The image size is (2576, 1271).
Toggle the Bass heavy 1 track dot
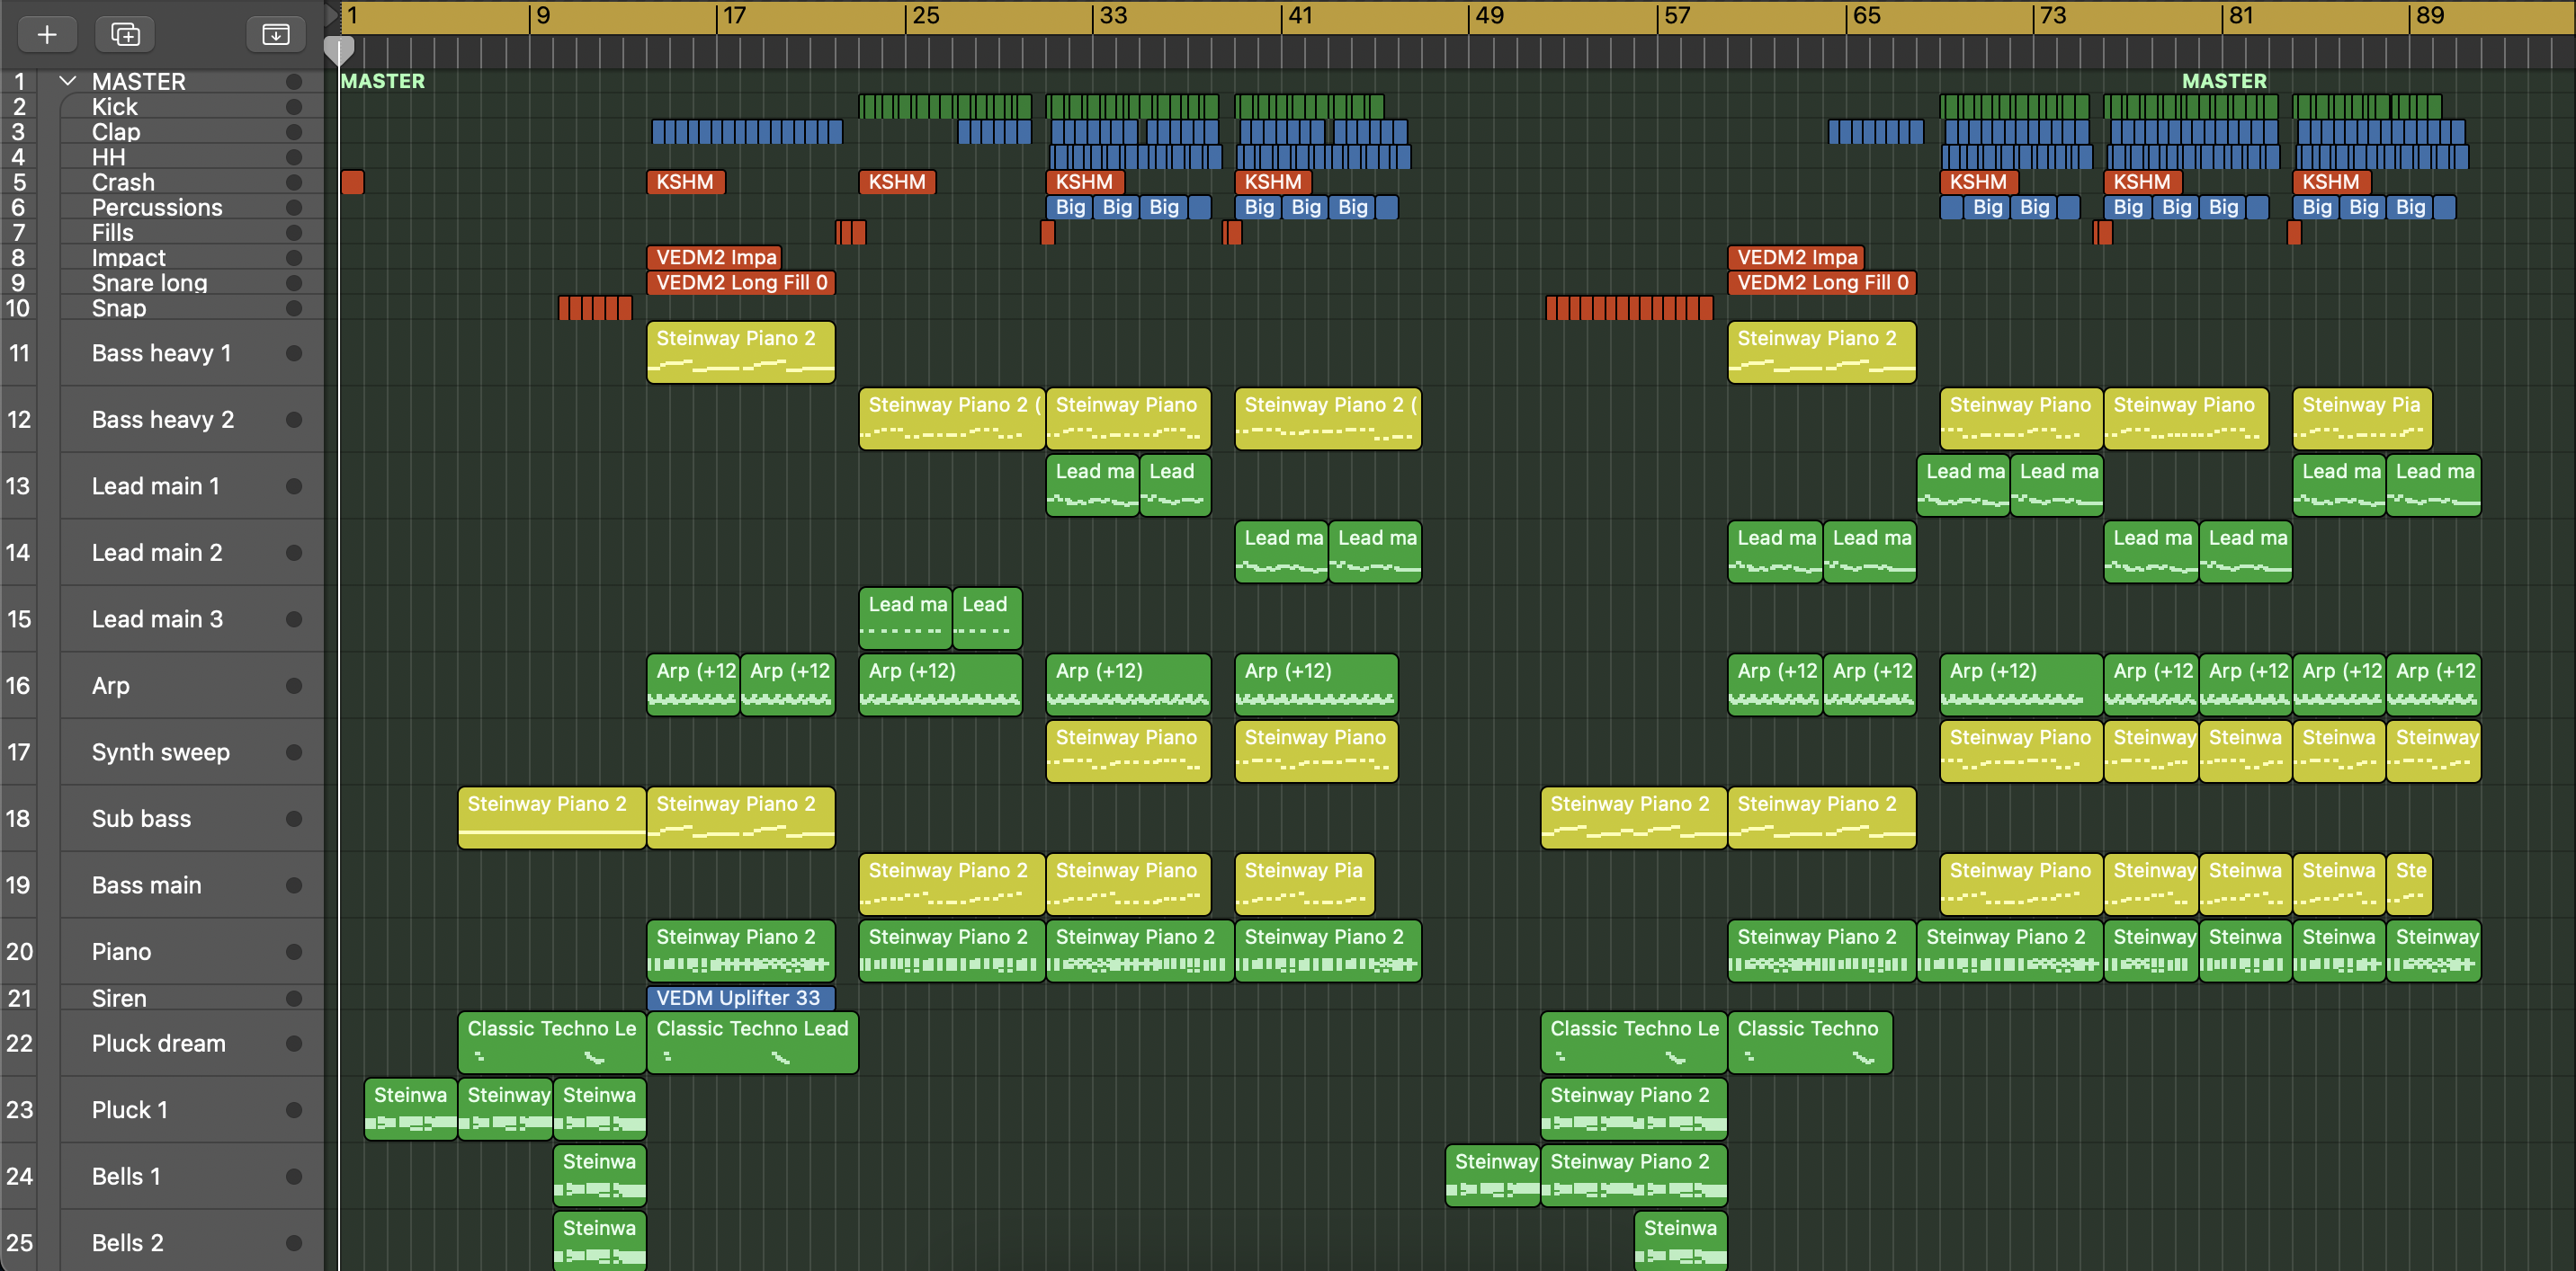pos(294,352)
